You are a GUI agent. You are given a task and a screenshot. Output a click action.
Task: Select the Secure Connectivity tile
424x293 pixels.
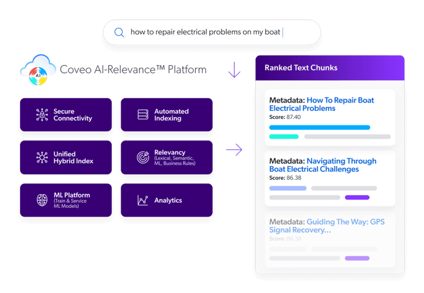click(67, 115)
